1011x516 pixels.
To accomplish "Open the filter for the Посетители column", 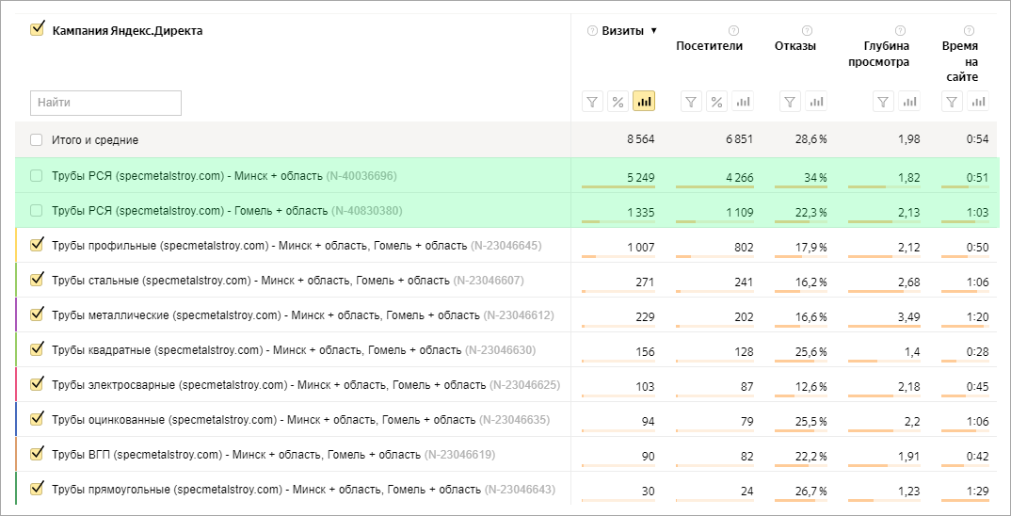I will 690,102.
